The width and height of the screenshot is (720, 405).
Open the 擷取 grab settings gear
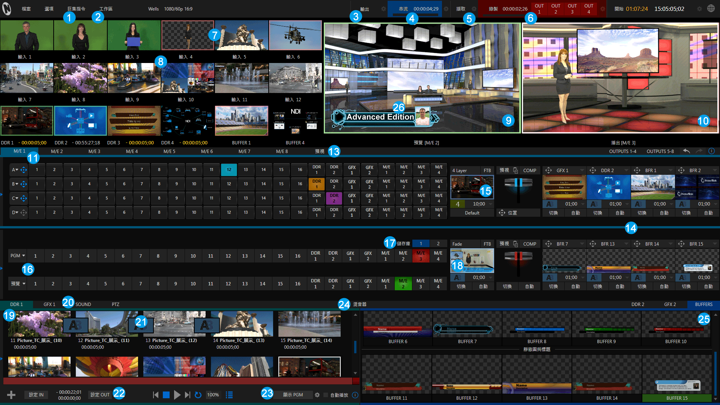coord(474,9)
